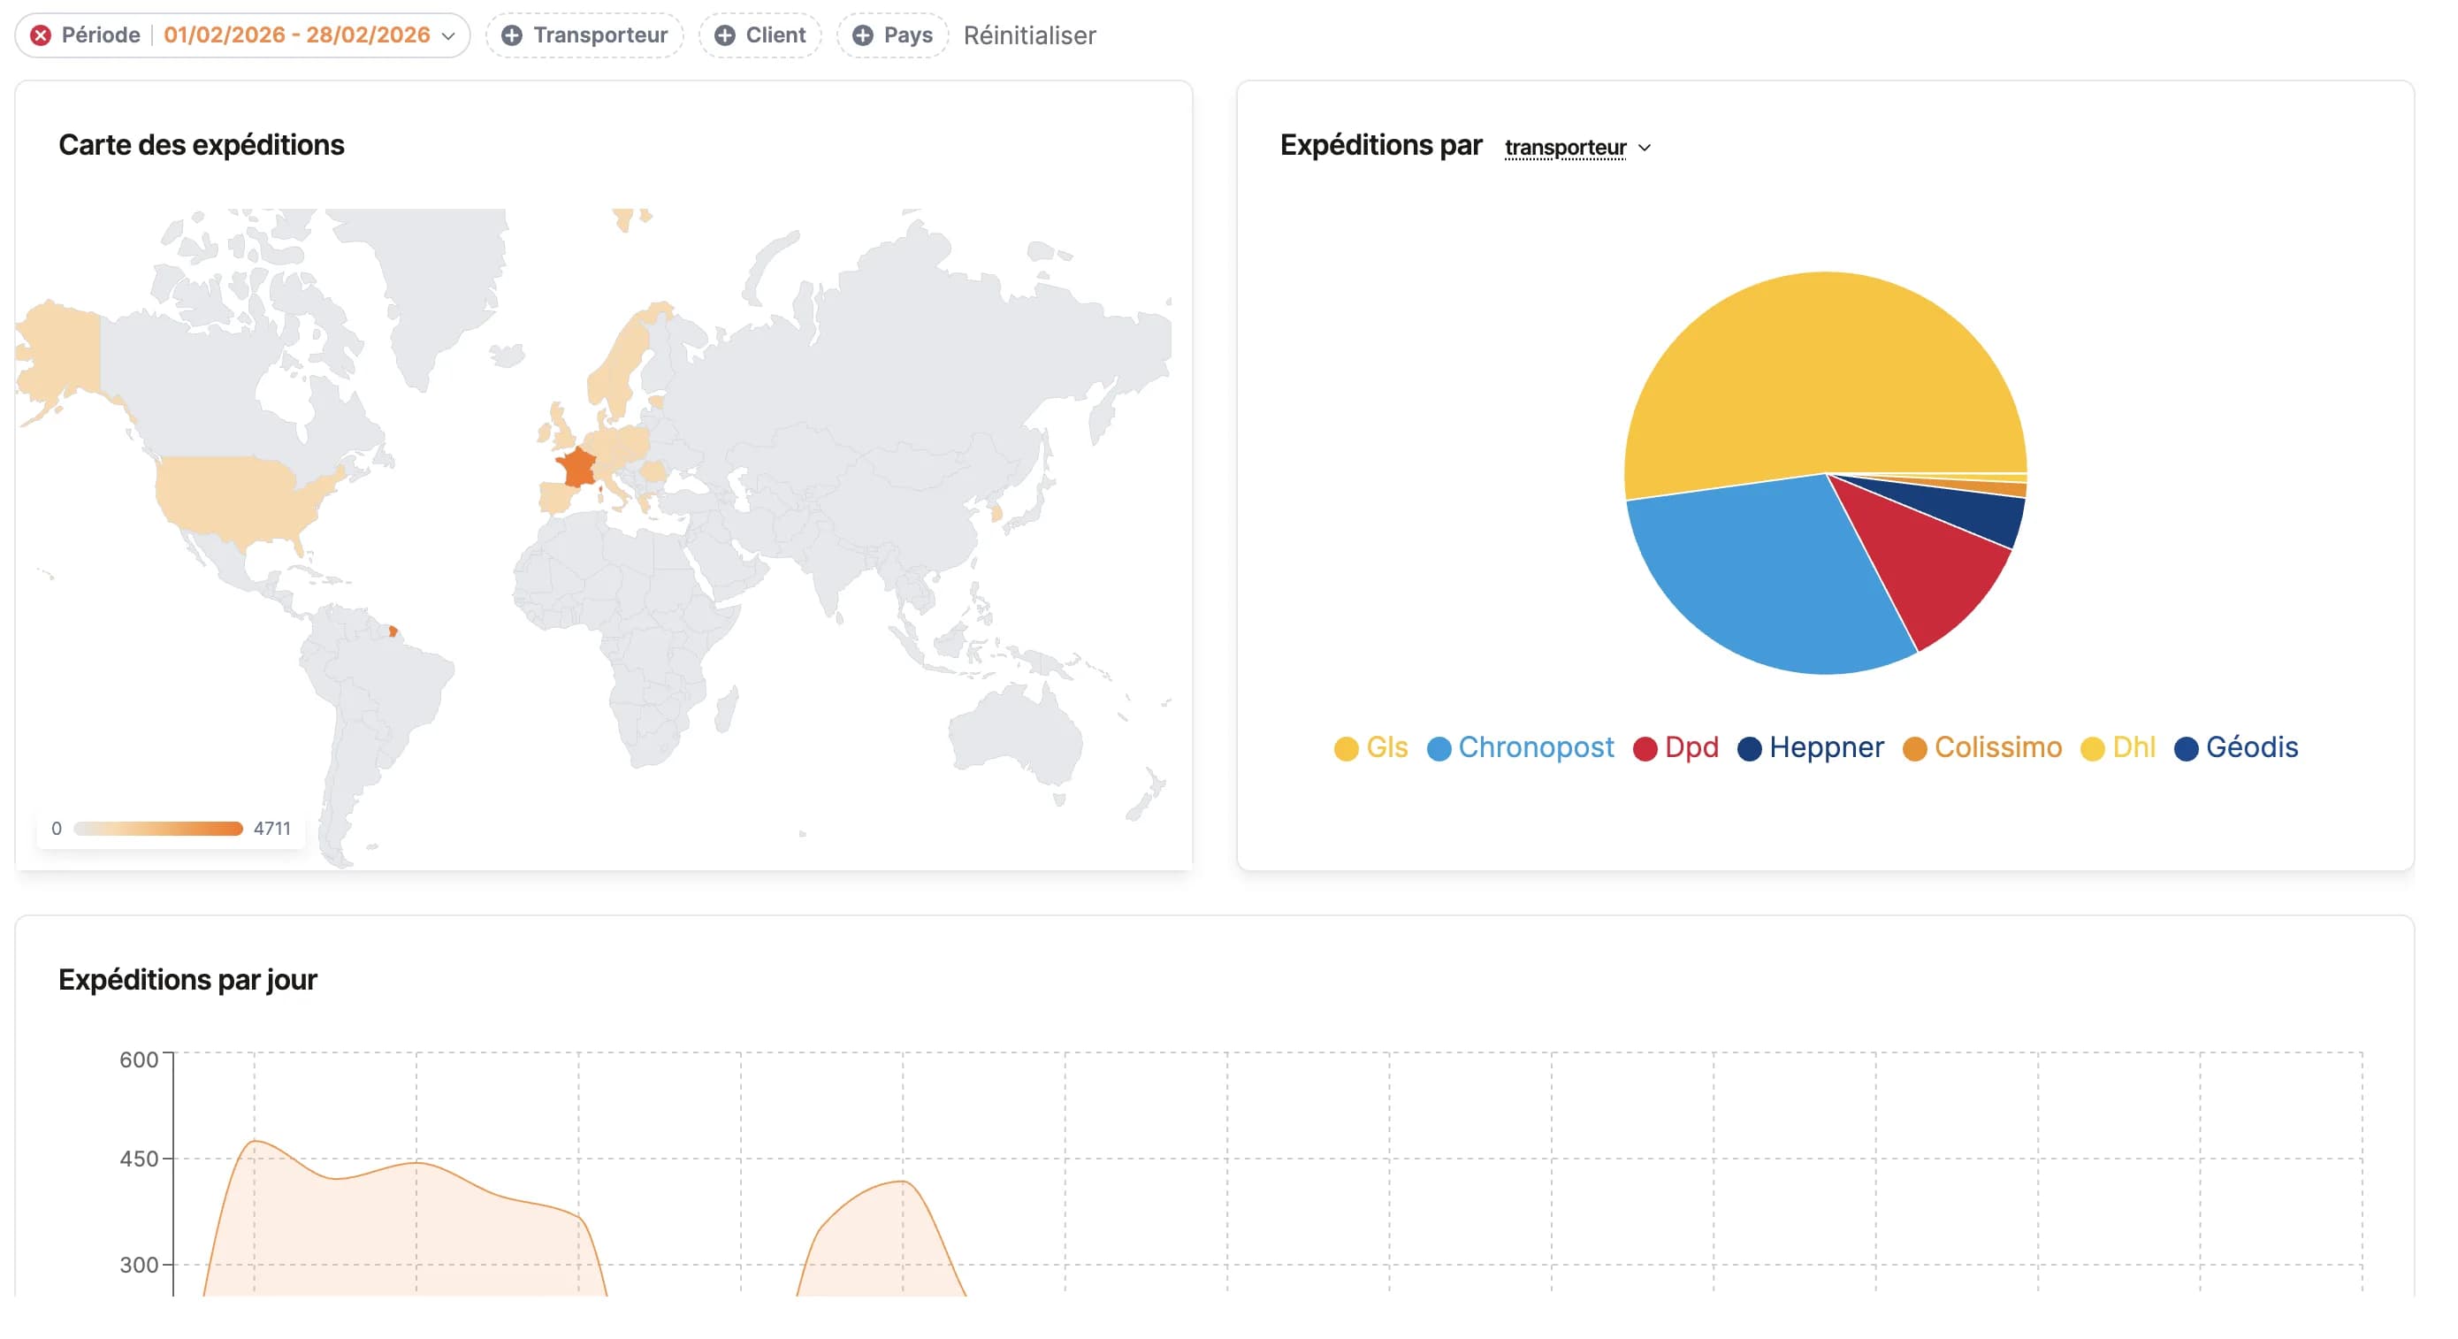The width and height of the screenshot is (2458, 1339).
Task: Open the 'transporteur' grouping dropdown
Action: [x=1577, y=147]
